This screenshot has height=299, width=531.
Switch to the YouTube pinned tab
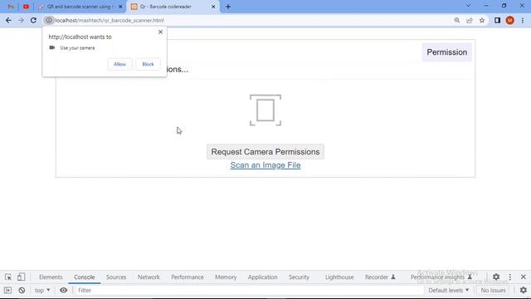click(26, 7)
